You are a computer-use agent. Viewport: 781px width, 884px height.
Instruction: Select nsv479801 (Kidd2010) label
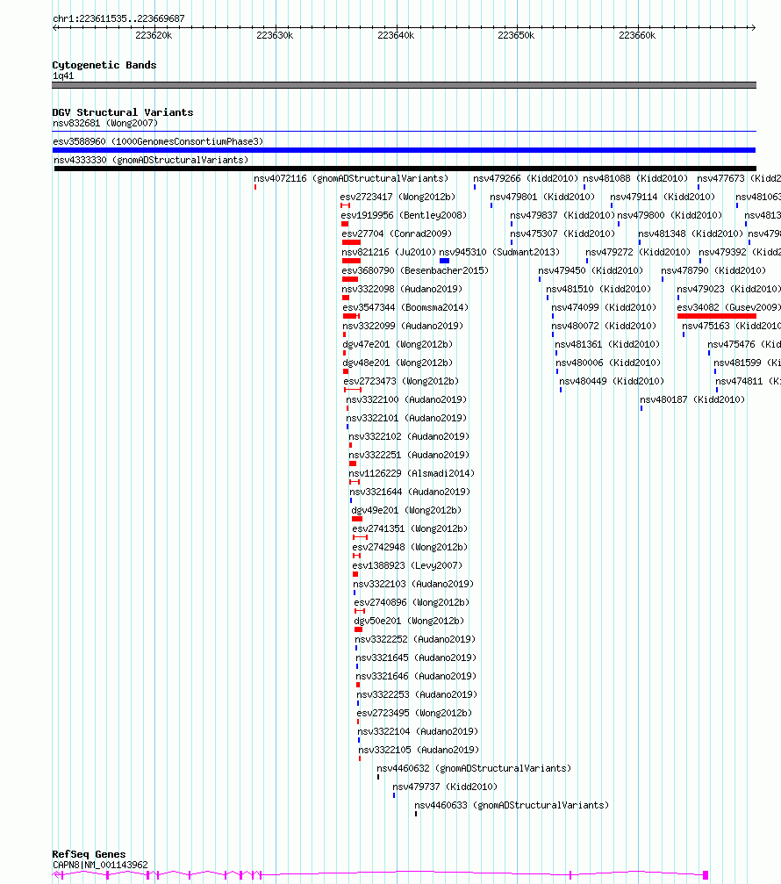pos(542,197)
